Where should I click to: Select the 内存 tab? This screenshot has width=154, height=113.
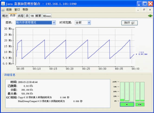tap(13, 16)
